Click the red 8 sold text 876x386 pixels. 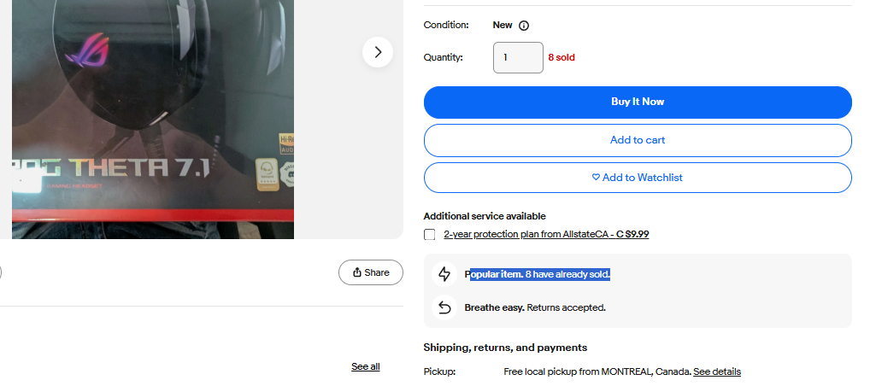click(x=561, y=57)
